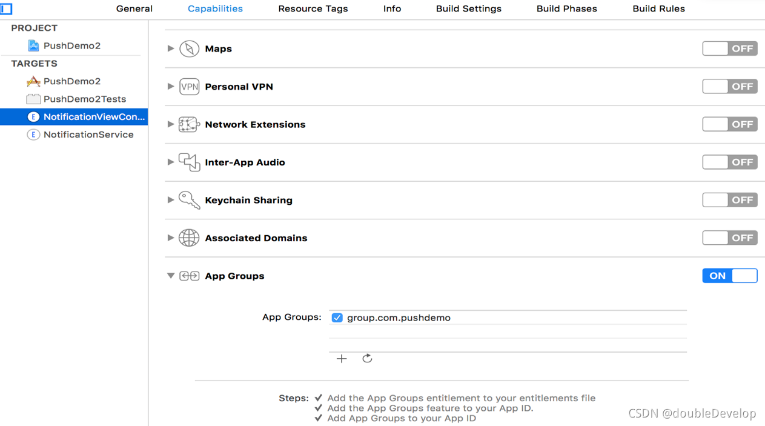Uncheck the group.com.pushdemo checkbox
The height and width of the screenshot is (426, 765).
coord(337,318)
